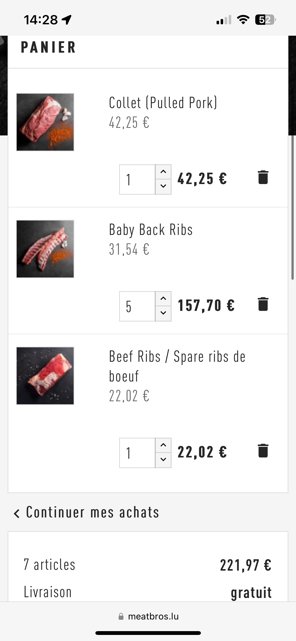View the Beef Ribs product photo

click(45, 376)
